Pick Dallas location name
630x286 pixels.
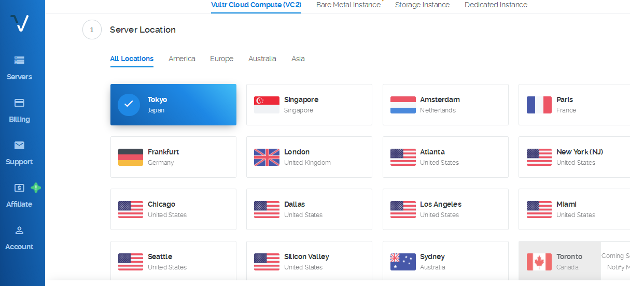(x=295, y=204)
